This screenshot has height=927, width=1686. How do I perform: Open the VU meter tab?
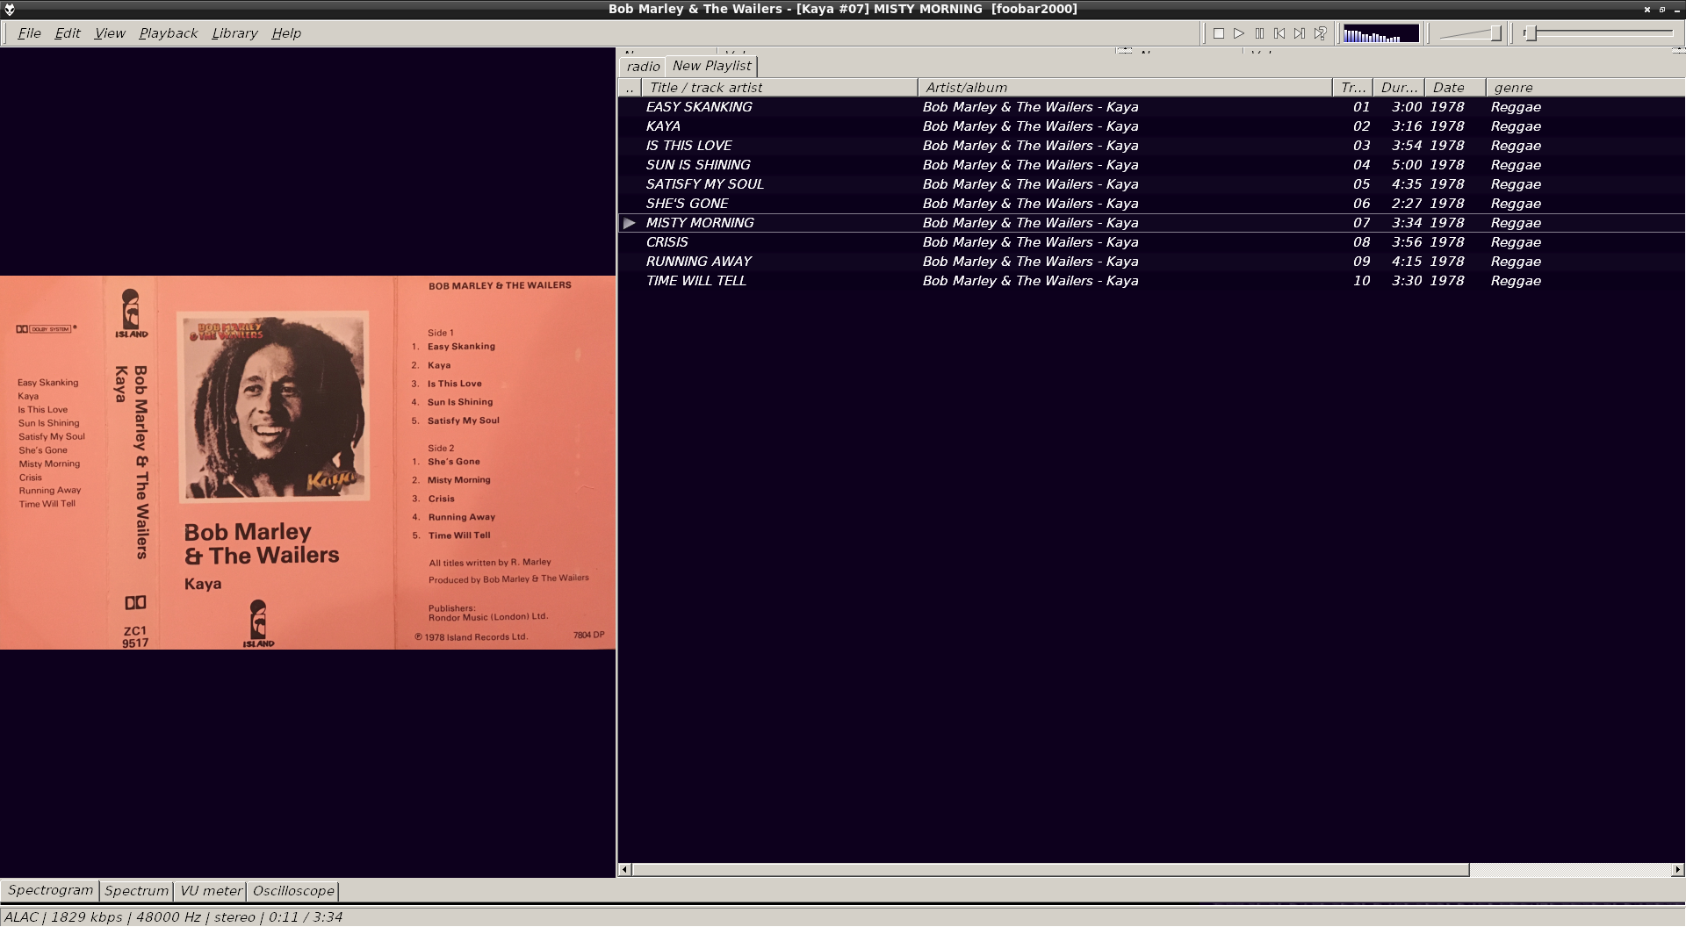211,891
